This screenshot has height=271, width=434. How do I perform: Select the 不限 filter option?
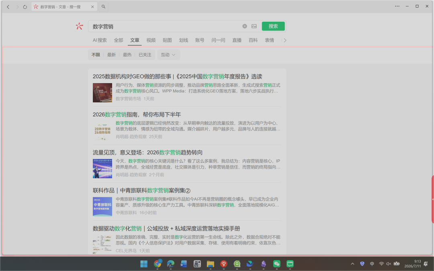coord(96,55)
